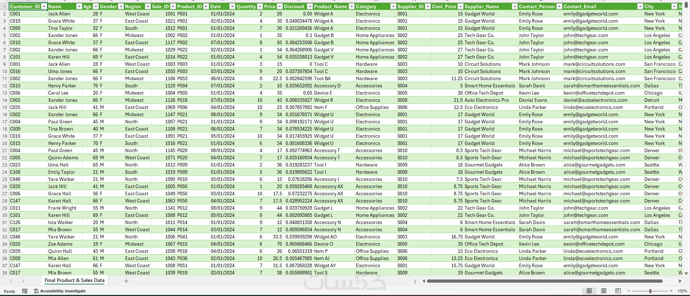Viewport: 690px width, 296px height.
Task: Select cell with Zoe Adams
Action: tap(65, 244)
